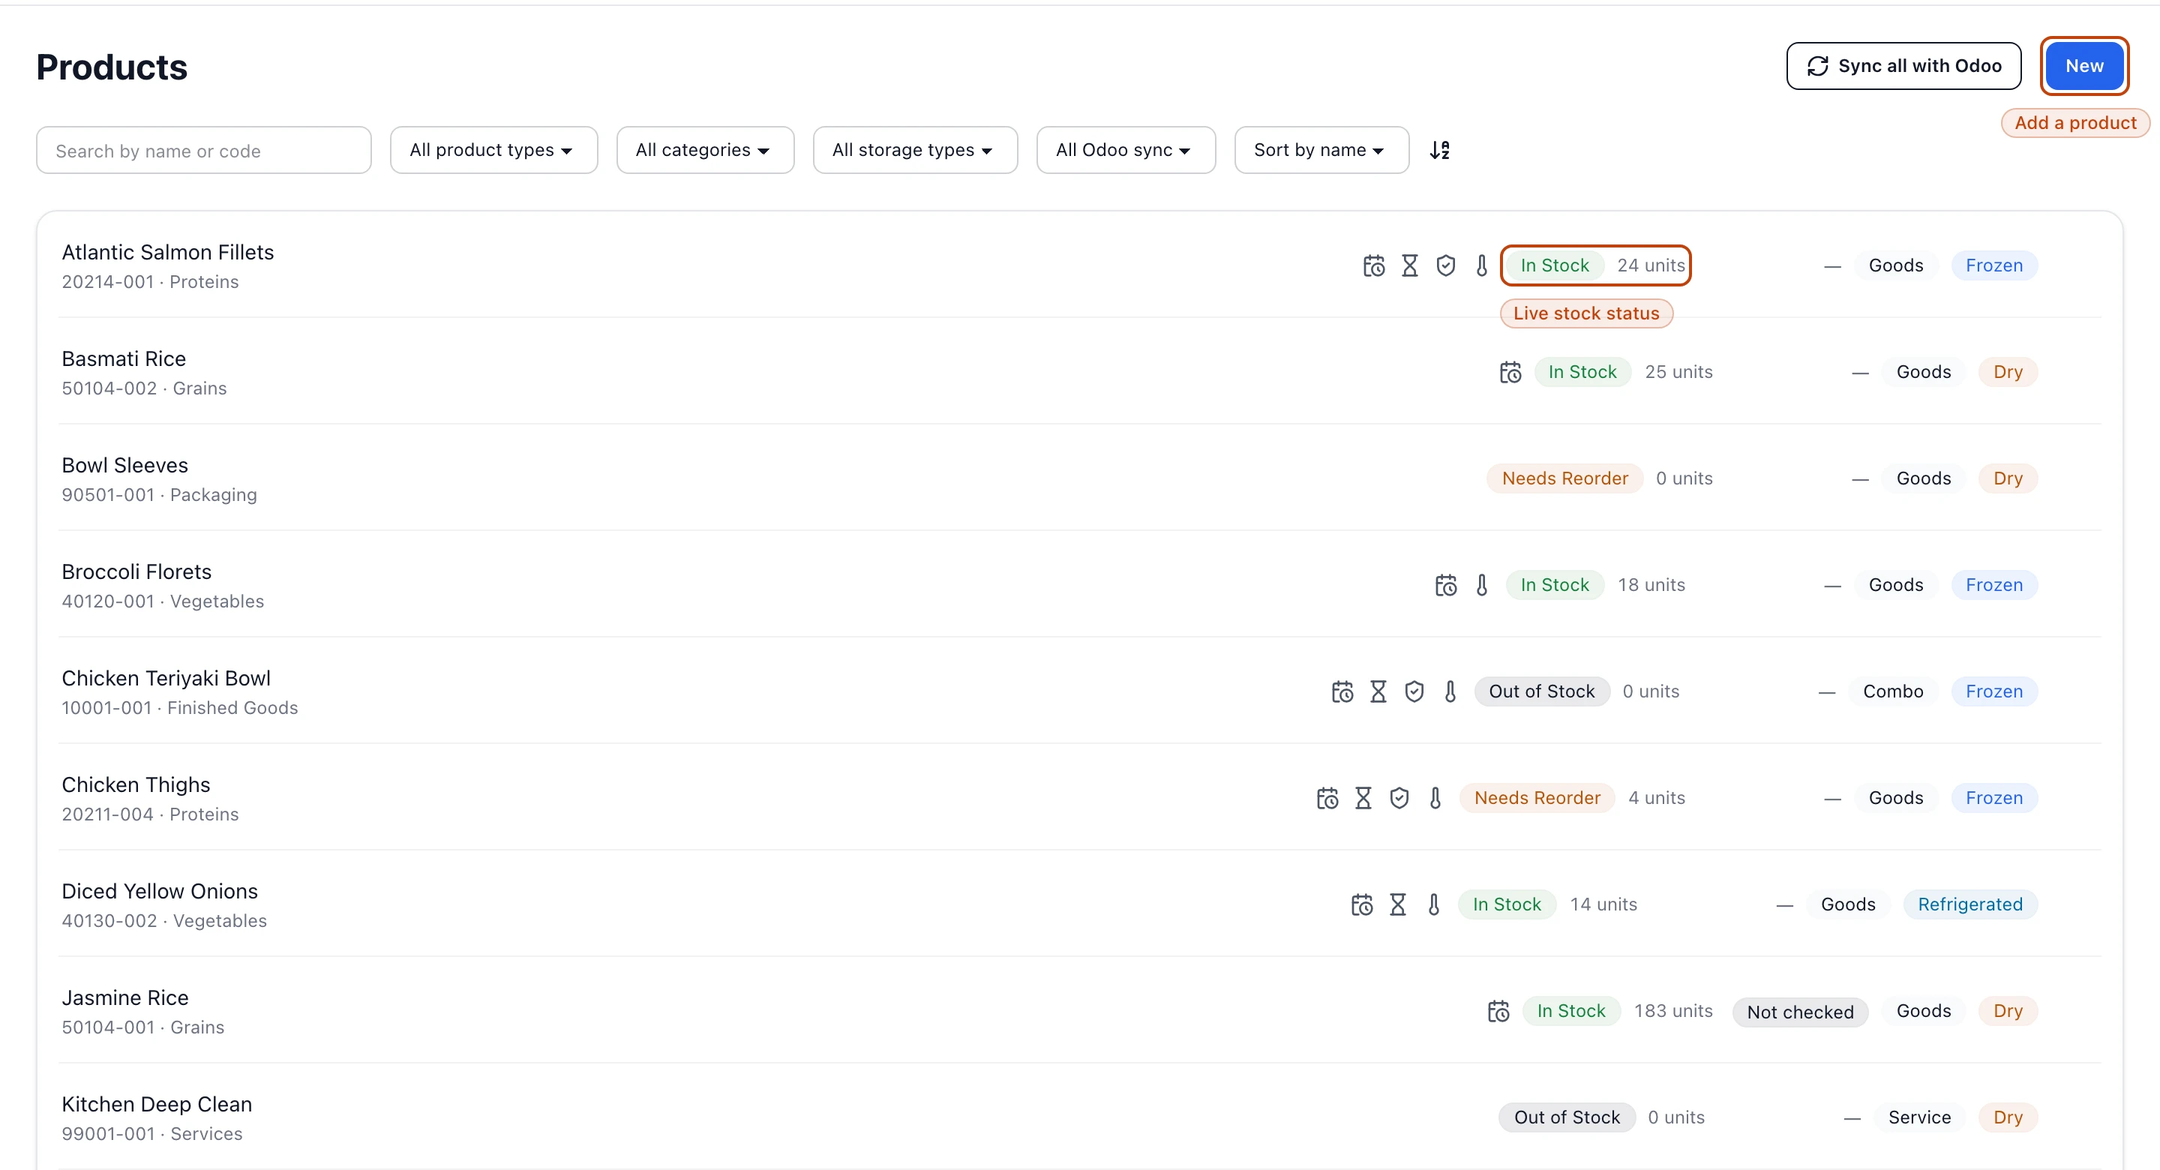This screenshot has height=1170, width=2160.
Task: Click '4 units' on Chicken Thighs
Action: tap(1656, 799)
